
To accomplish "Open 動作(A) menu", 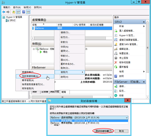I will (x=17, y=7).
